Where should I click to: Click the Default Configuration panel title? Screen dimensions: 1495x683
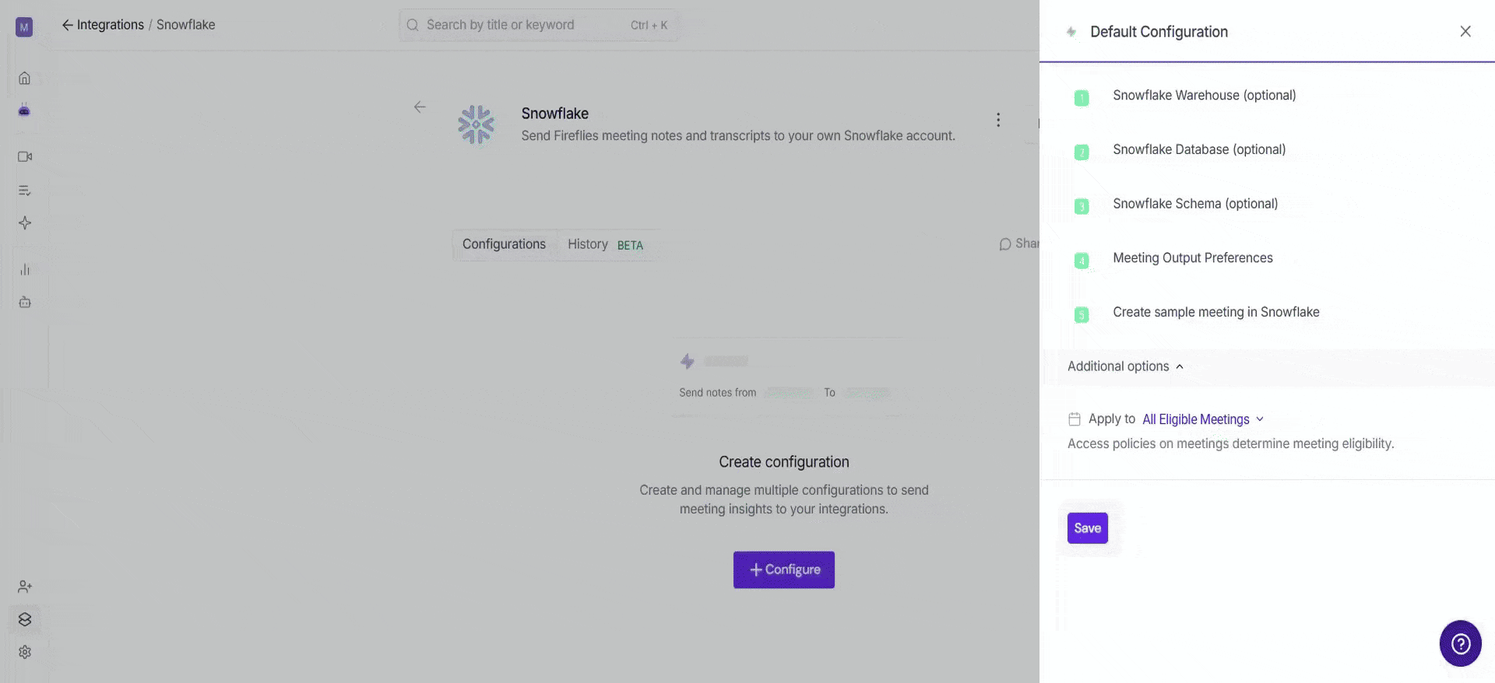(1159, 32)
